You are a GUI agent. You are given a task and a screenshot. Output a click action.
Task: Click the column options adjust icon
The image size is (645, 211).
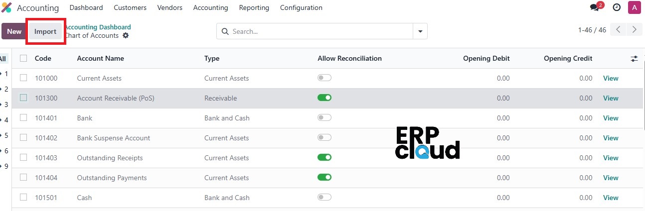click(634, 59)
